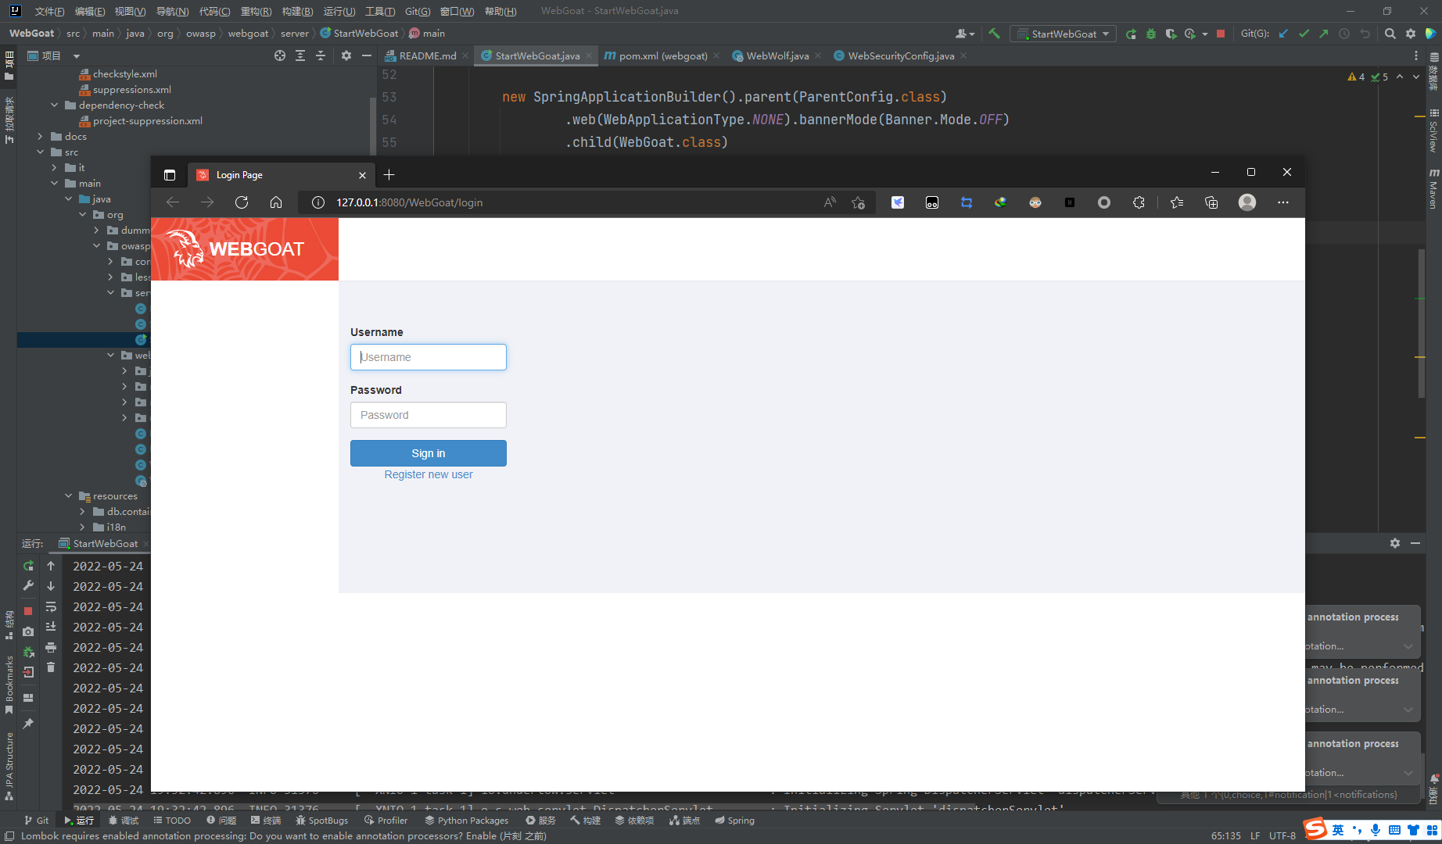Click the camera dump threads icon in Run panel
Image resolution: width=1442 pixels, height=844 pixels.
tap(28, 631)
